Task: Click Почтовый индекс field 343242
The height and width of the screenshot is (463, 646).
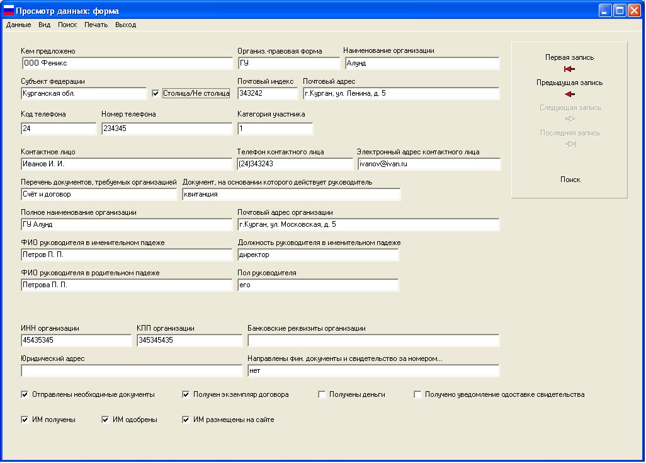Action: [268, 94]
